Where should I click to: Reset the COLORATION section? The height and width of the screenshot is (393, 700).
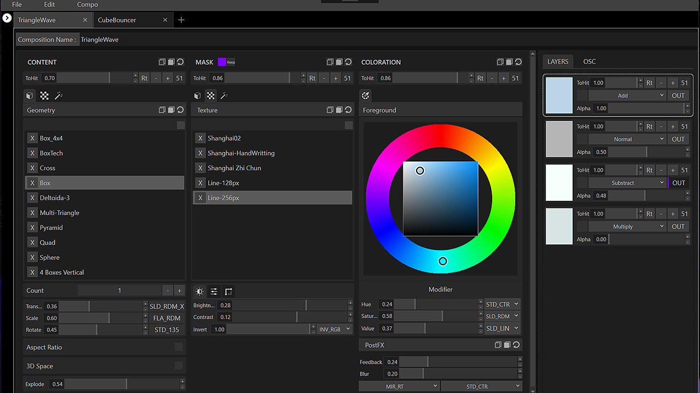click(518, 62)
